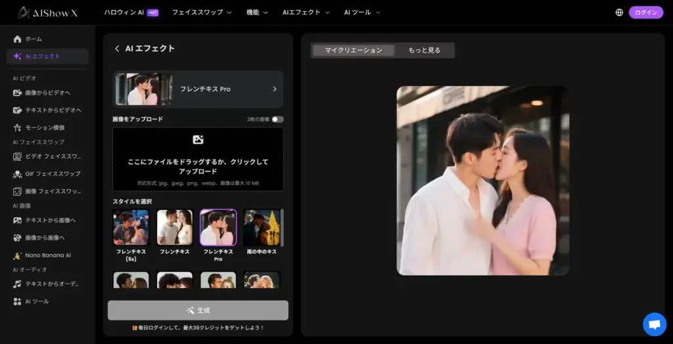Switch to the もっと見る tab

pos(424,51)
